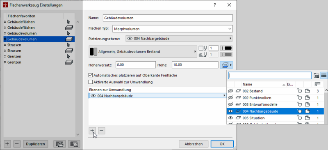Reorder handle of the first Grenzen favorite
This screenshot has width=328, height=150.
(5, 56)
